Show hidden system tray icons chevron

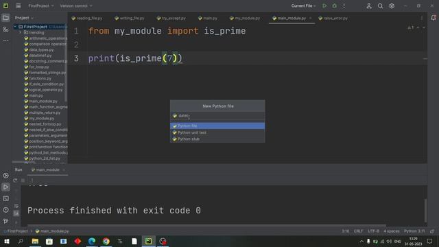tap(361, 241)
